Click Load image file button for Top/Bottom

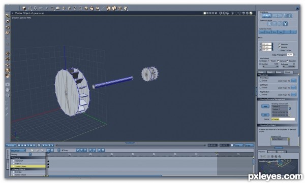pos(294,95)
